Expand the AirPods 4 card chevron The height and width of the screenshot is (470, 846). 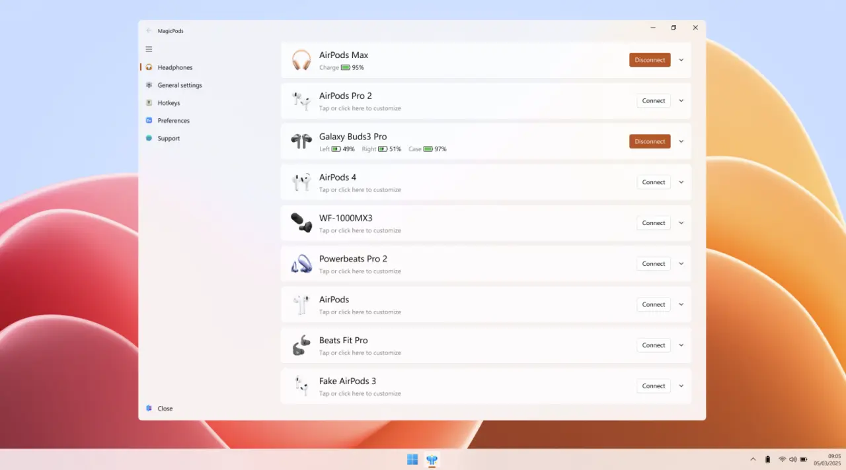[x=681, y=182]
